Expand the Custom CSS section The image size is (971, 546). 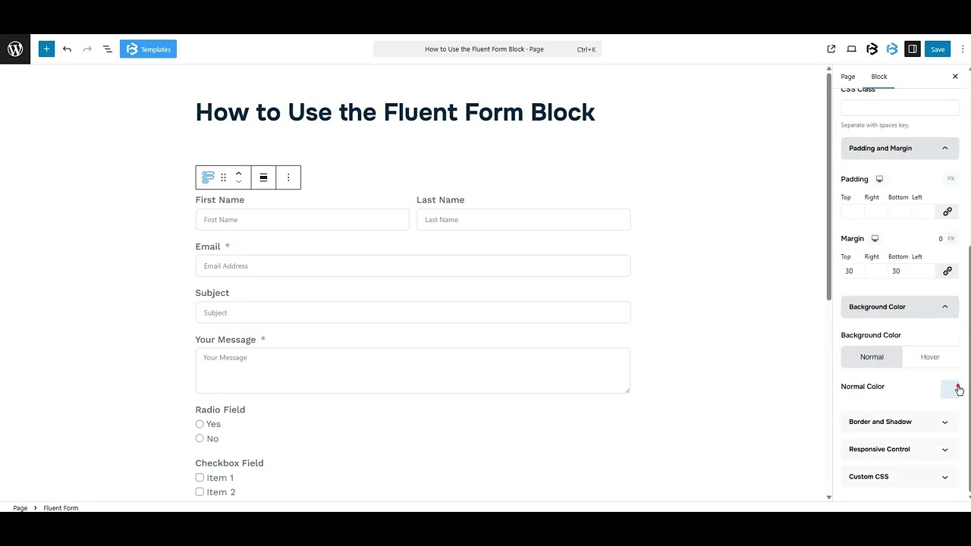tap(899, 476)
